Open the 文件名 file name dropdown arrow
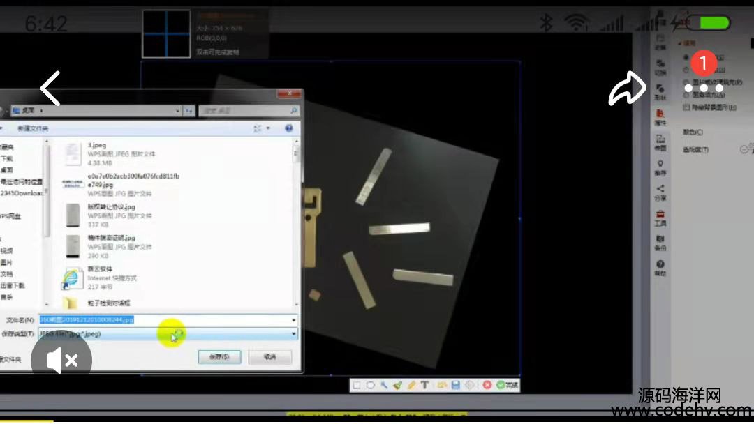 (293, 320)
